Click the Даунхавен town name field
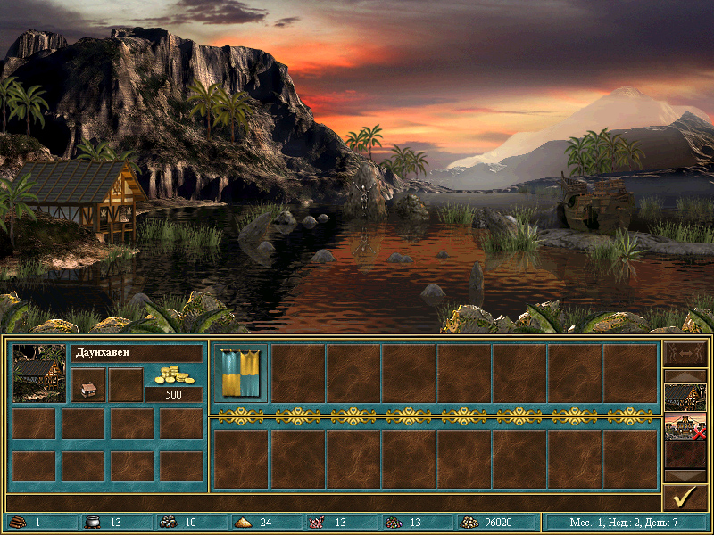The height and width of the screenshot is (535, 714). pyautogui.click(x=136, y=353)
